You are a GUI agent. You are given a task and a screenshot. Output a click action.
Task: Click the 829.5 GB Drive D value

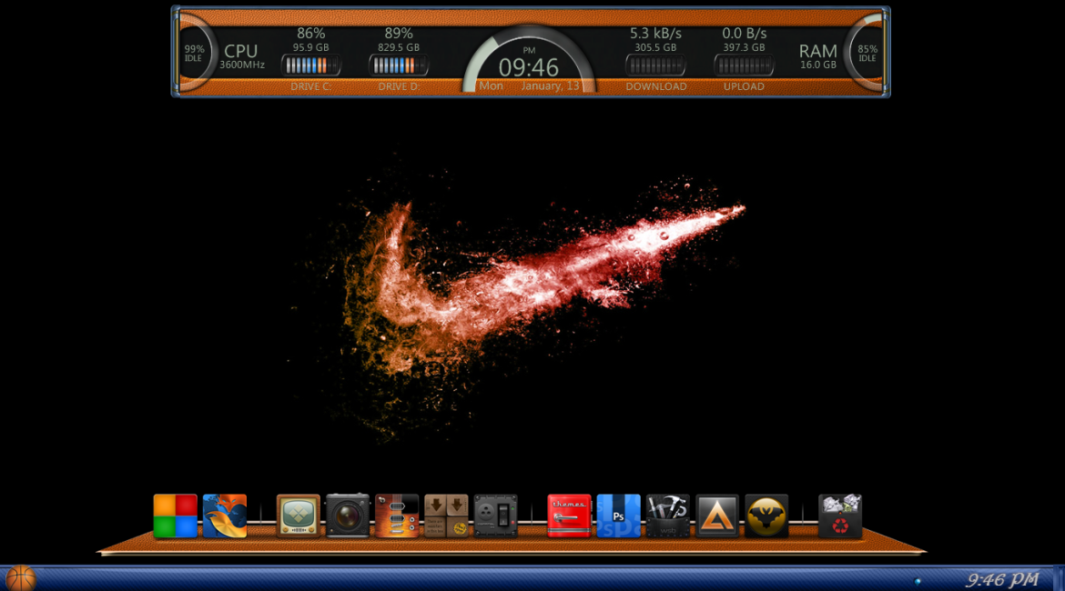click(x=399, y=47)
